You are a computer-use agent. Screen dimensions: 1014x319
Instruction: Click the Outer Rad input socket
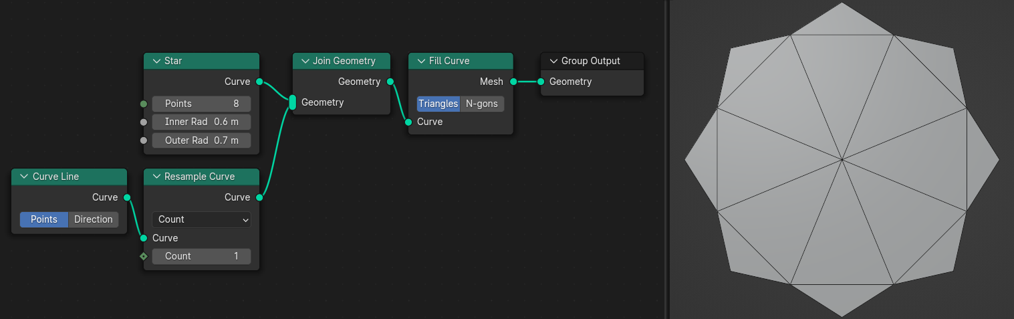(143, 140)
